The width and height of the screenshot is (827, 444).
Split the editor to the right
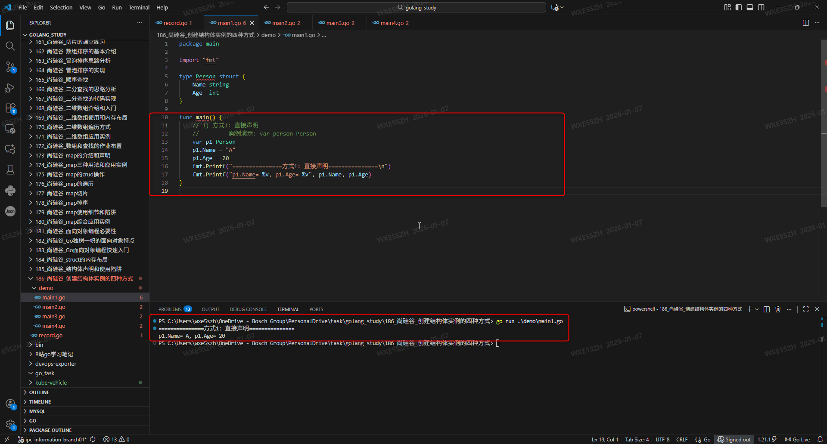806,23
